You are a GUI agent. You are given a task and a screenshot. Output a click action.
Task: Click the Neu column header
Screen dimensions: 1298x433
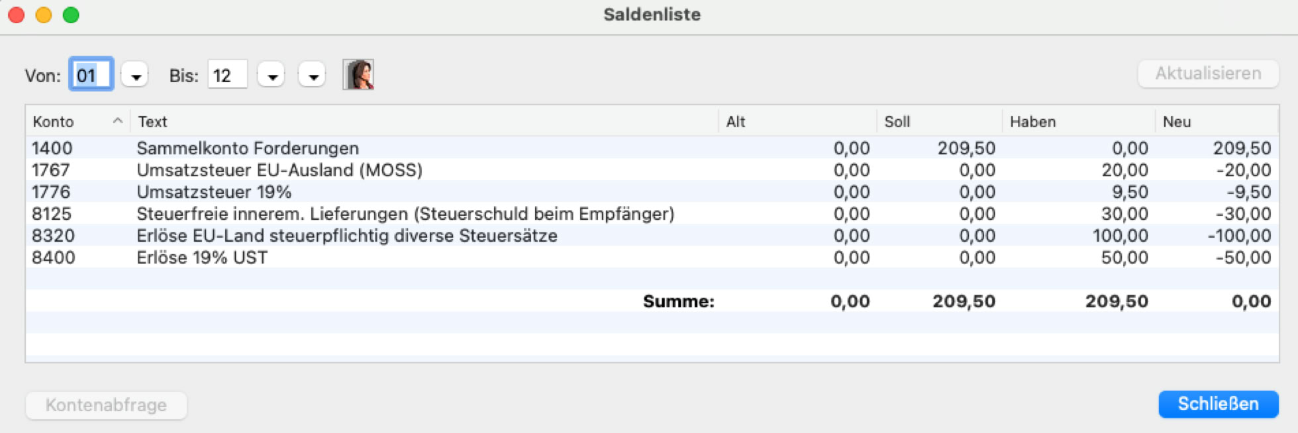pyautogui.click(x=1216, y=122)
